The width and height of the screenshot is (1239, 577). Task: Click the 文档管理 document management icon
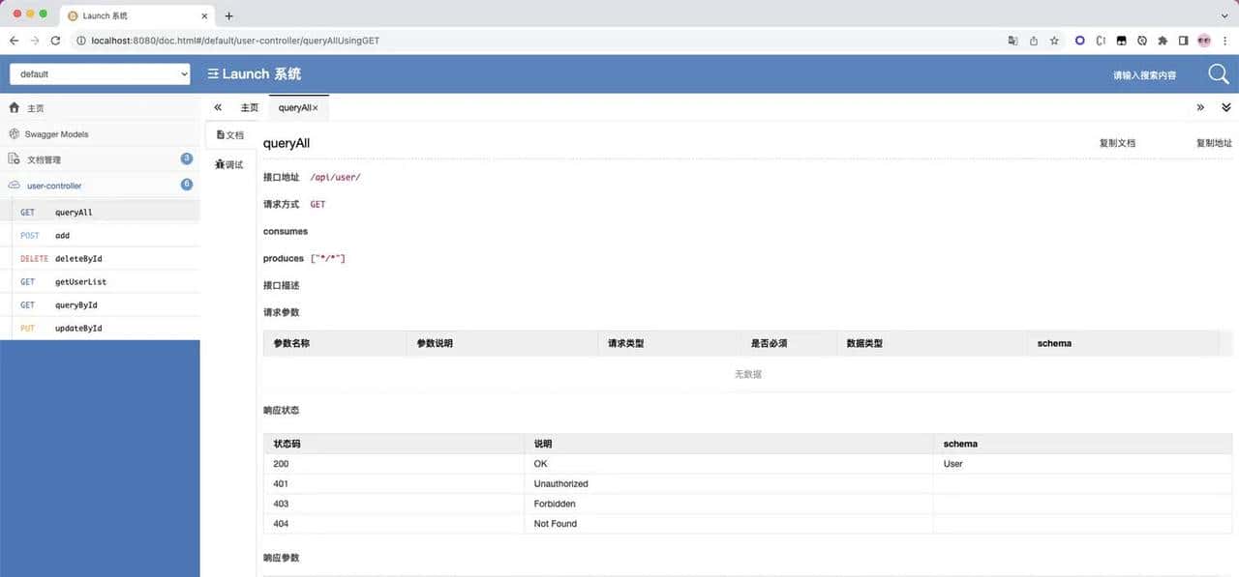15,159
